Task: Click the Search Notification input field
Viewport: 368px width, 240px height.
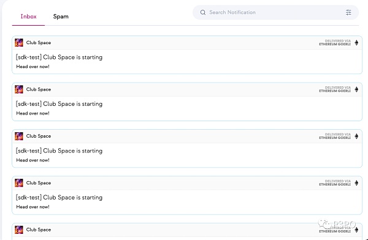Action: point(275,12)
